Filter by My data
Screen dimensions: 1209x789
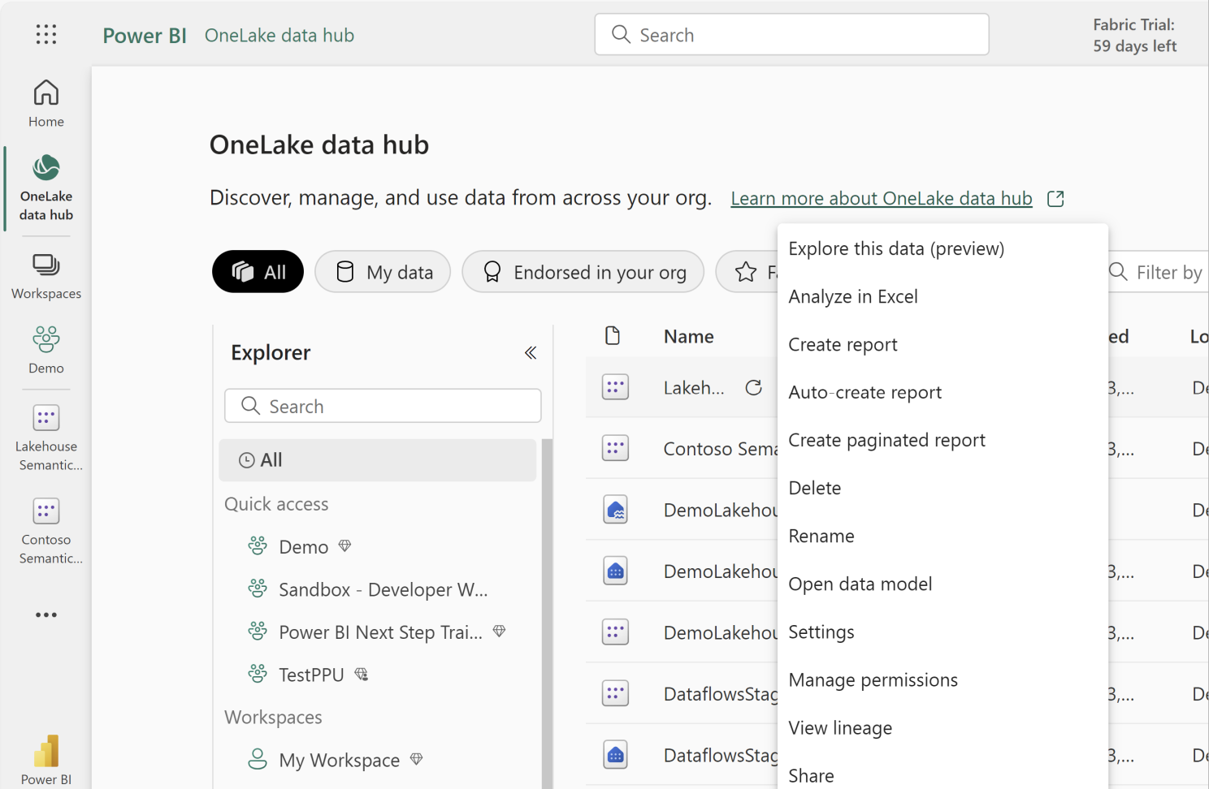click(383, 272)
